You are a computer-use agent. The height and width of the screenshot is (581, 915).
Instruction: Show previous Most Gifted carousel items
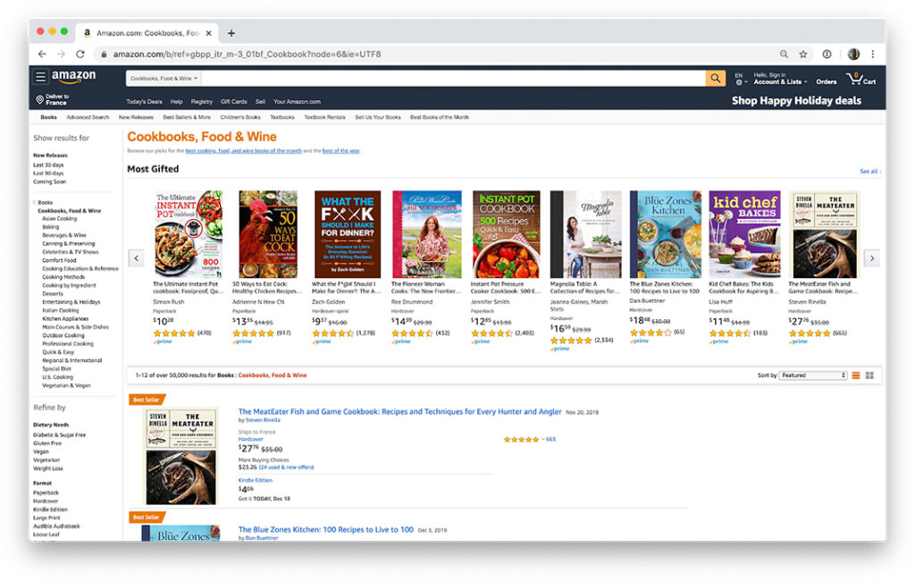point(137,258)
